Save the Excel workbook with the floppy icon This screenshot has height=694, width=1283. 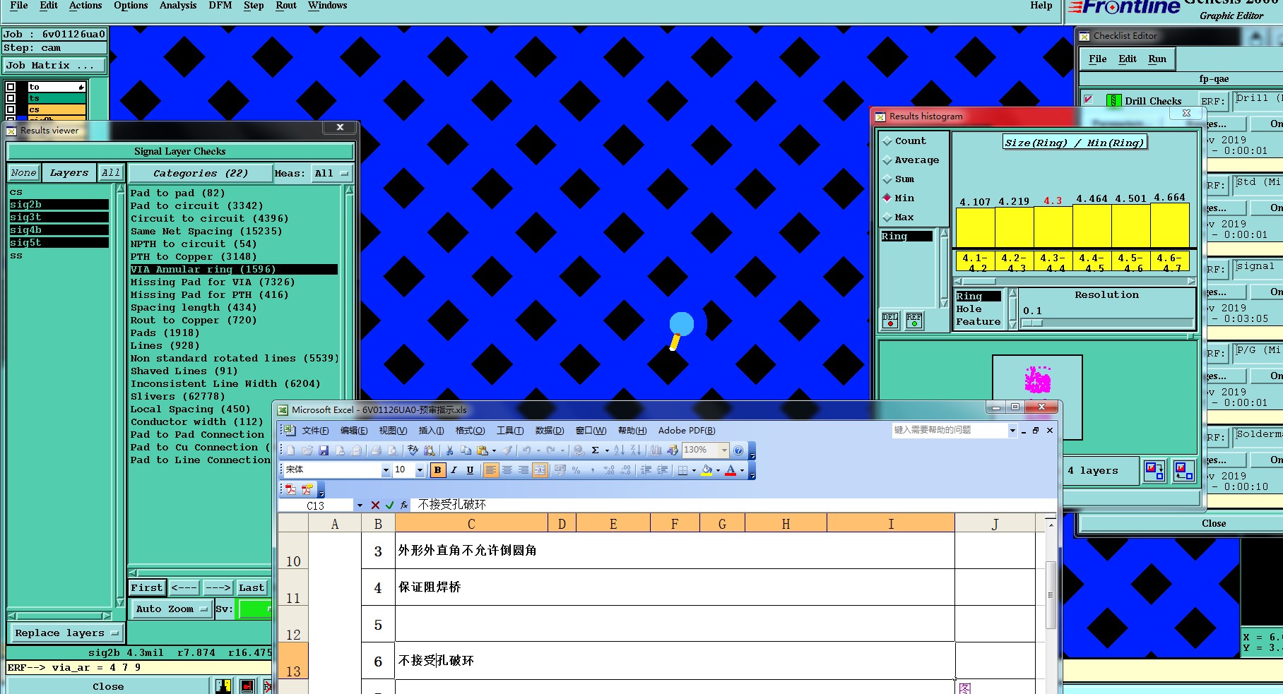(x=324, y=450)
